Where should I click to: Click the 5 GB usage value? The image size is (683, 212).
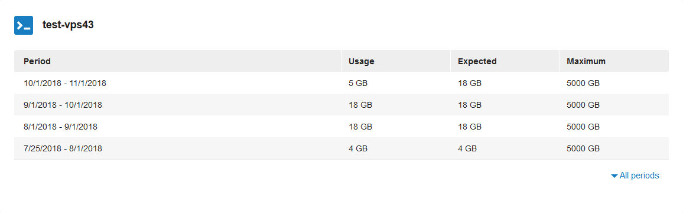(x=358, y=83)
